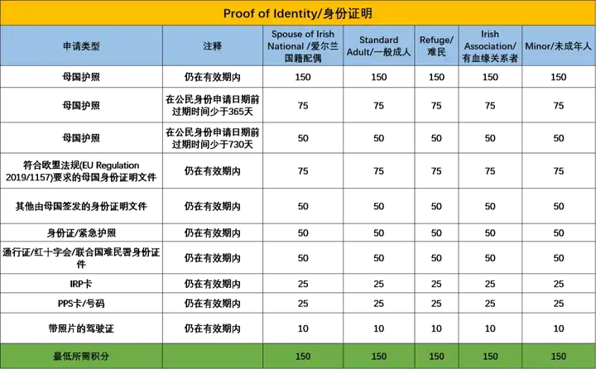The width and height of the screenshot is (596, 369).
Task: Click Irish Association '150' in 最低所需积分 row
Action: tap(490, 356)
